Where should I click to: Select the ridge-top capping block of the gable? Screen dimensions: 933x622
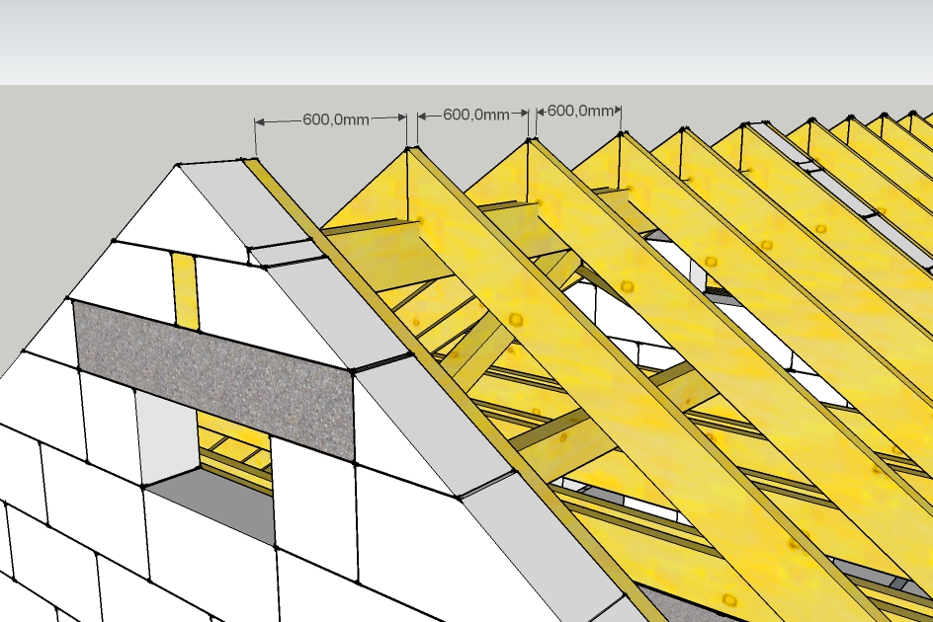click(x=246, y=204)
